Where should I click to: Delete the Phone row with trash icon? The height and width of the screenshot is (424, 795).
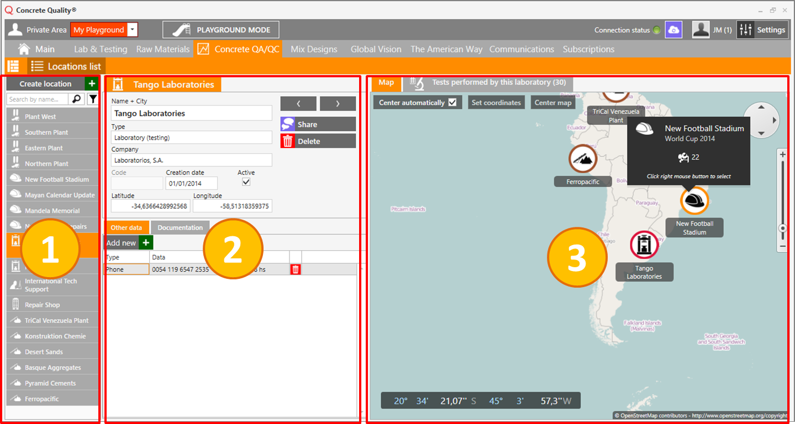(x=296, y=269)
